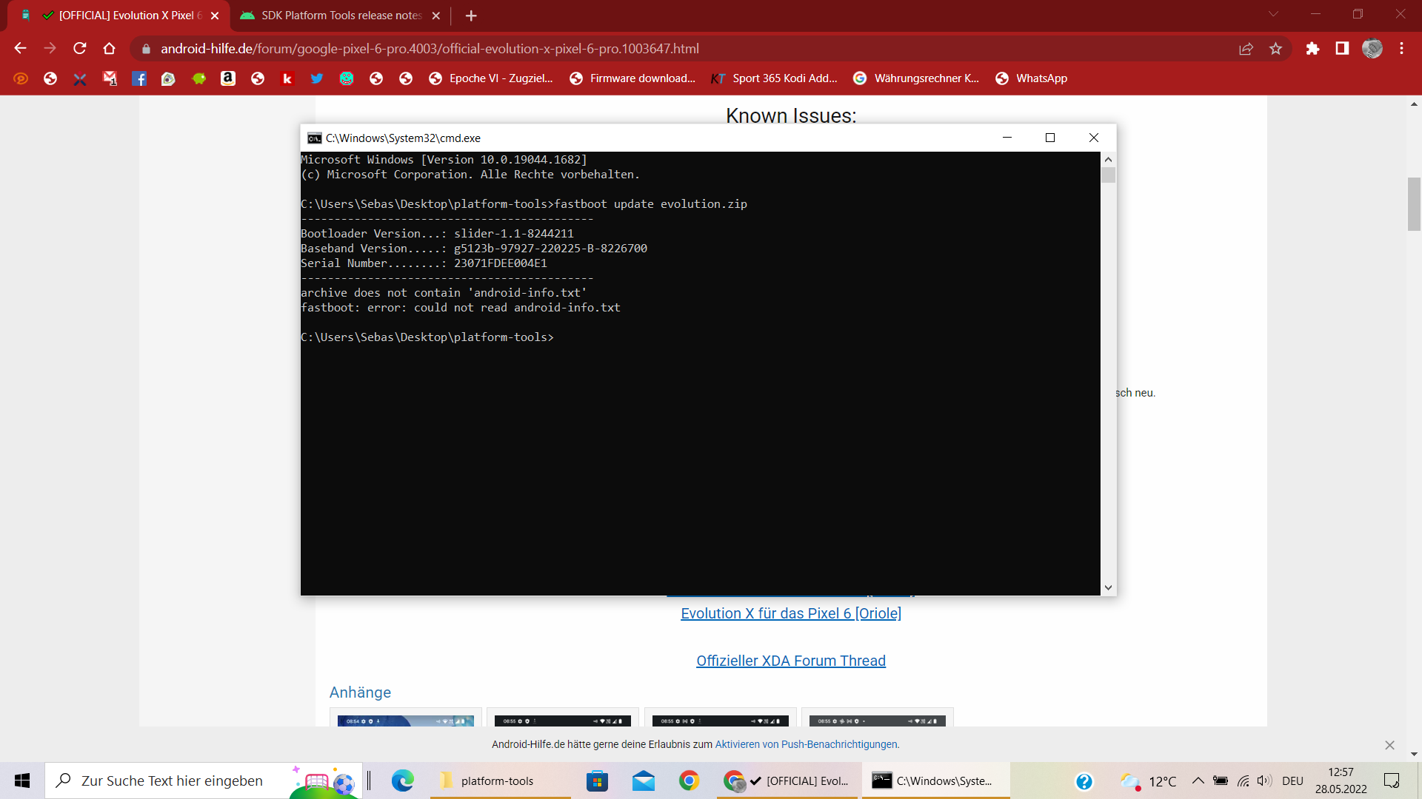The width and height of the screenshot is (1422, 799).
Task: Open the crossed-swords X bookmark
Action: [80, 78]
